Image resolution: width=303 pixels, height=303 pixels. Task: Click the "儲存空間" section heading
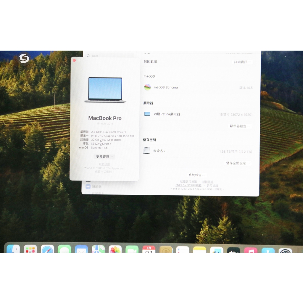(x=149, y=140)
